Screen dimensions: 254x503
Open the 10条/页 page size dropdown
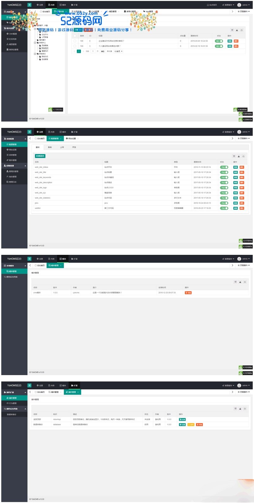point(118,51)
